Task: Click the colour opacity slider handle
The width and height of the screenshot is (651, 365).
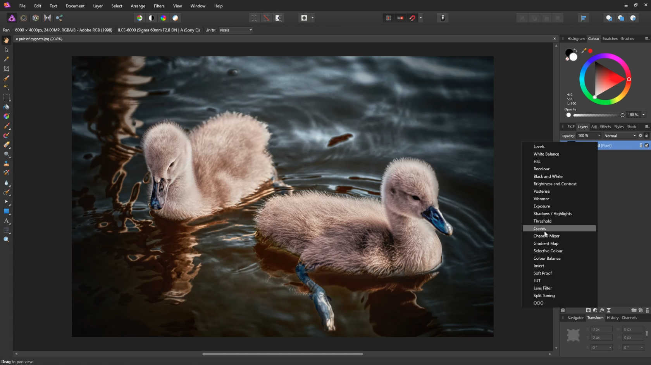Action: click(622, 115)
